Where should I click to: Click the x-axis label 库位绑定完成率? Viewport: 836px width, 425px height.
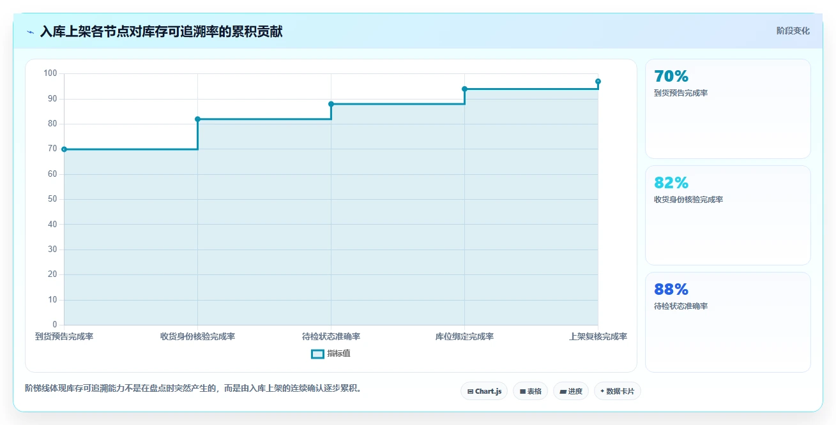click(x=464, y=337)
